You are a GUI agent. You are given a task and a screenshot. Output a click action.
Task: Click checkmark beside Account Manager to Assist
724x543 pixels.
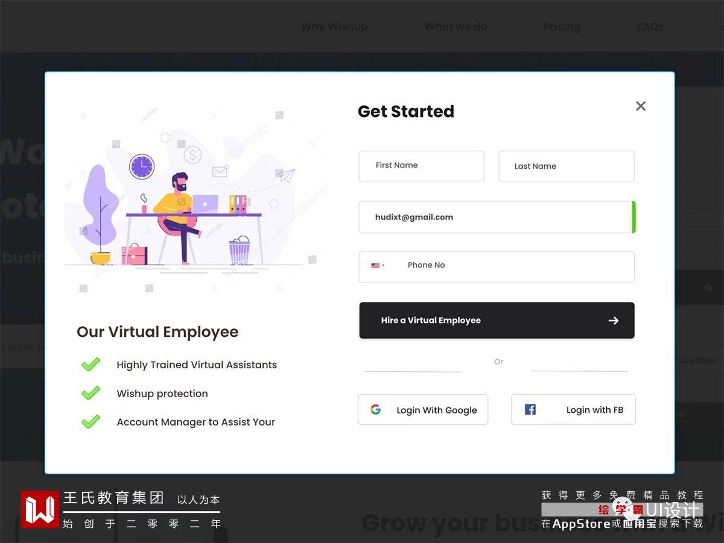(91, 421)
